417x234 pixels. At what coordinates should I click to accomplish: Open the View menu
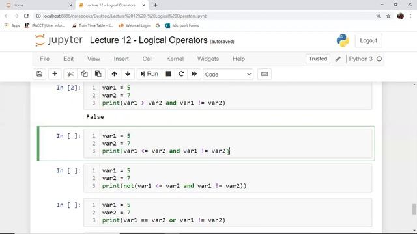[x=94, y=59]
